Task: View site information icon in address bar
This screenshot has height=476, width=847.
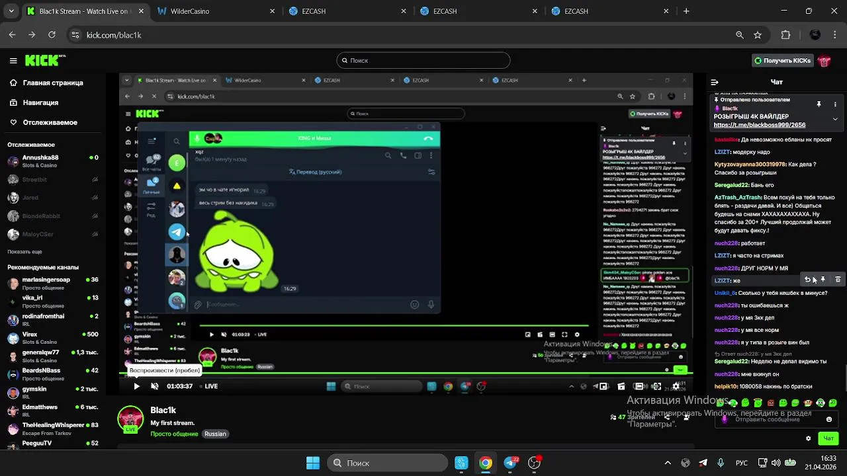Action: pyautogui.click(x=75, y=35)
